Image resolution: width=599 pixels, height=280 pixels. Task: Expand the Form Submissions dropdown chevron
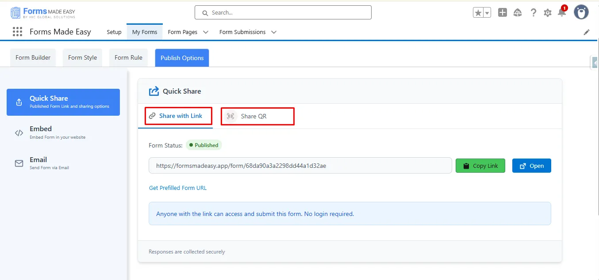274,32
